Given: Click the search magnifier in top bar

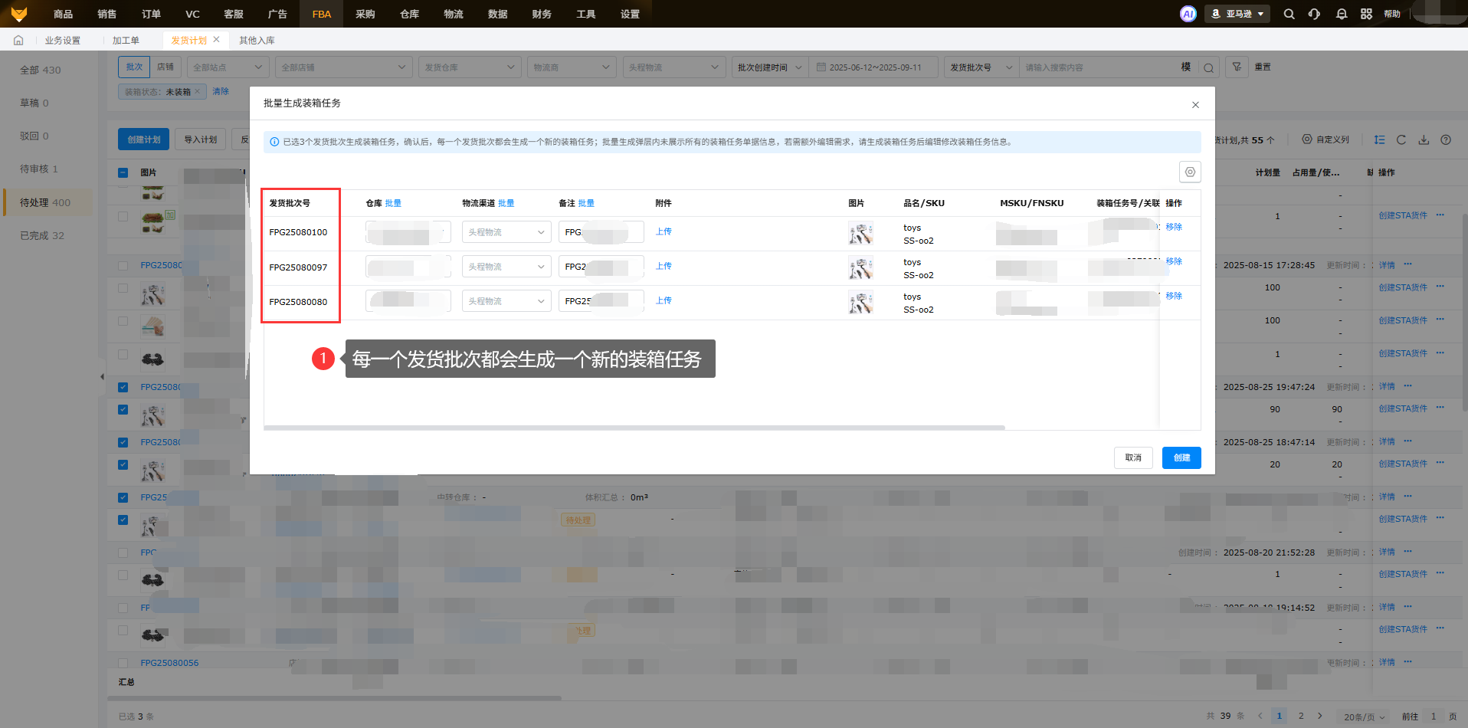Looking at the screenshot, I should [x=1289, y=14].
